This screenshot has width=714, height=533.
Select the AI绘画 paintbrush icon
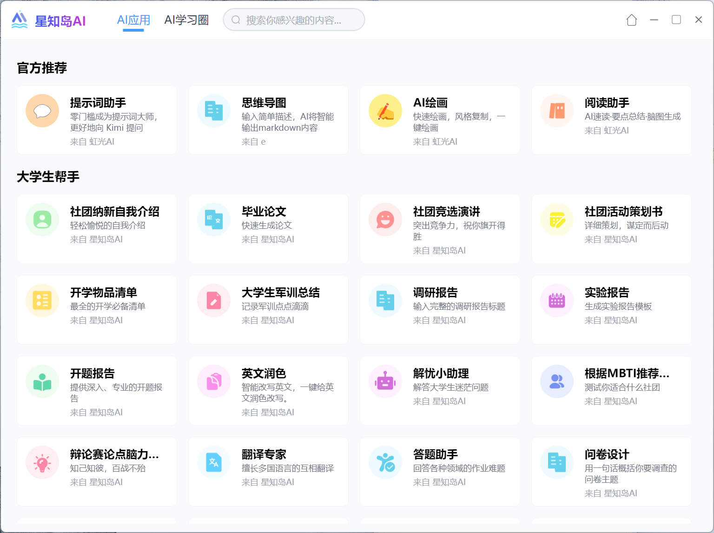point(385,111)
